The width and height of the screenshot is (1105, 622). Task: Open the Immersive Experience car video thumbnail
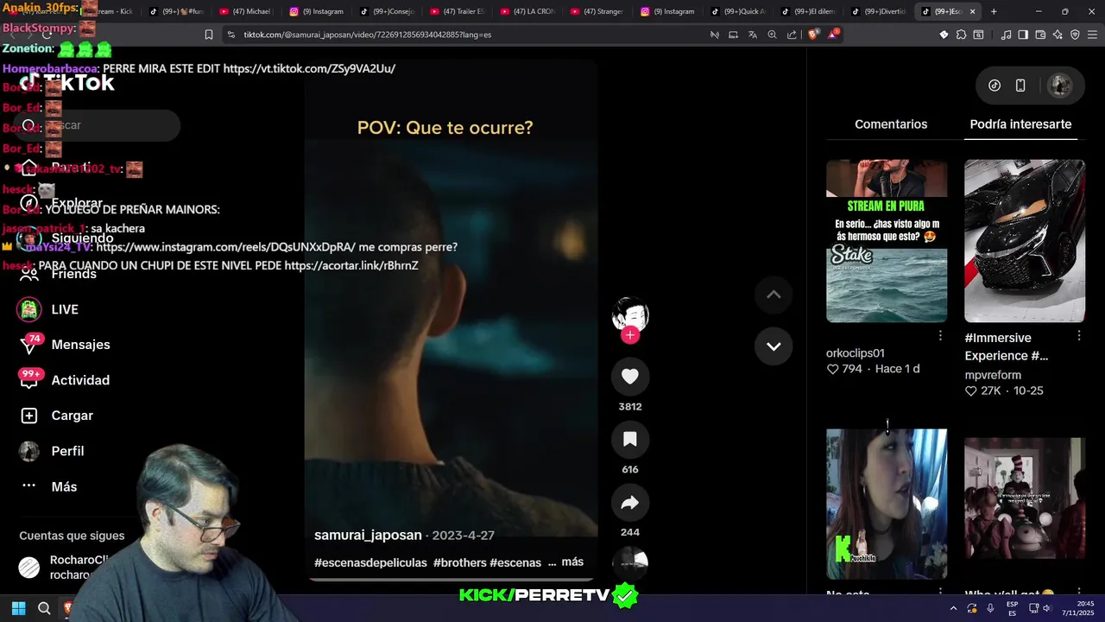1025,241
